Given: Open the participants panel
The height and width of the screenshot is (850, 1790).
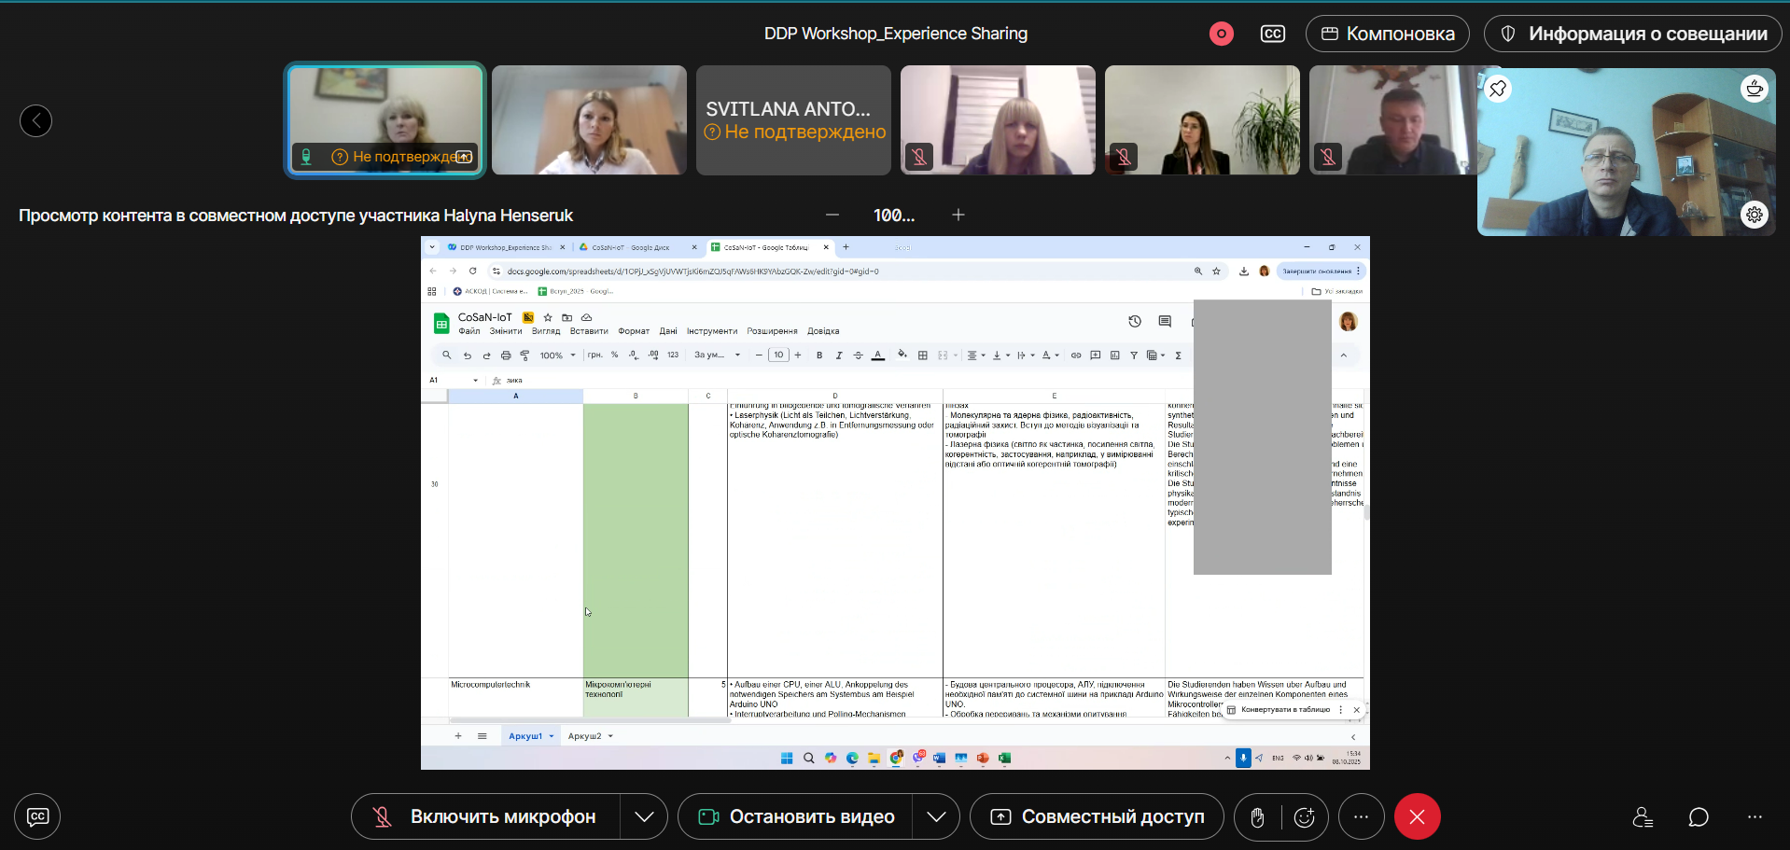Looking at the screenshot, I should (1643, 817).
